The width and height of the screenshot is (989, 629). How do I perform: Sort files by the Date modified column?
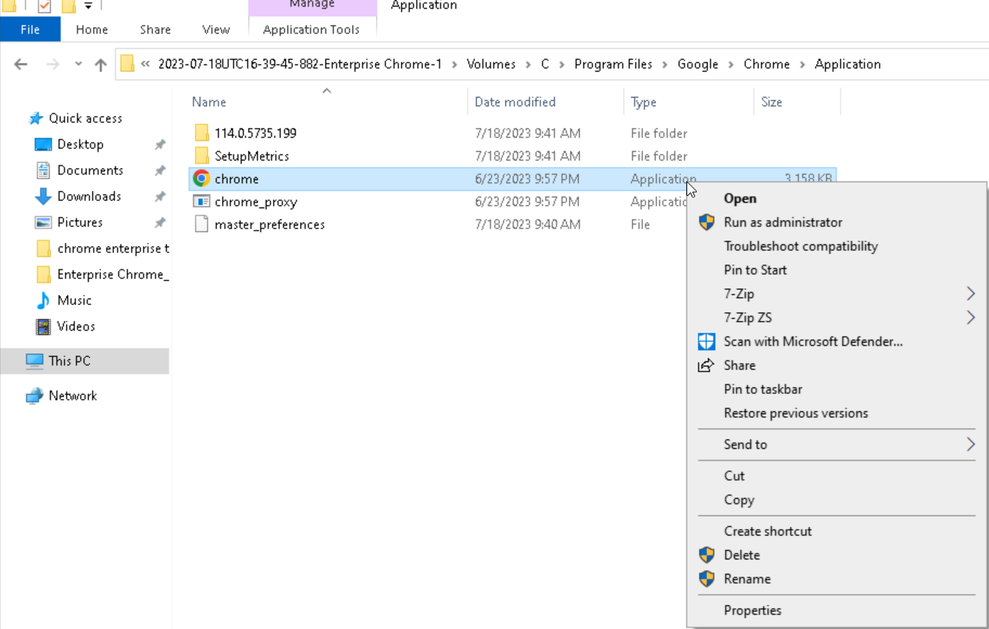point(515,102)
